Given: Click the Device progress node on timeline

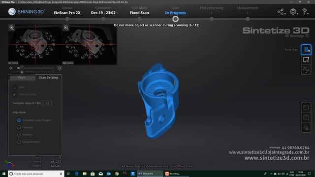Looking at the screenshot, I should (x=67, y=19).
